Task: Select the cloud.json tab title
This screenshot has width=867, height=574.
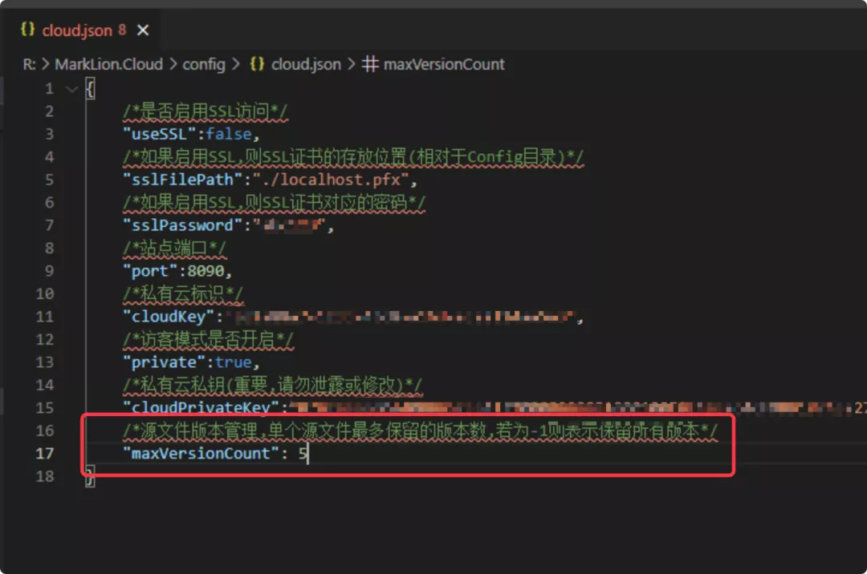Action: pos(77,30)
